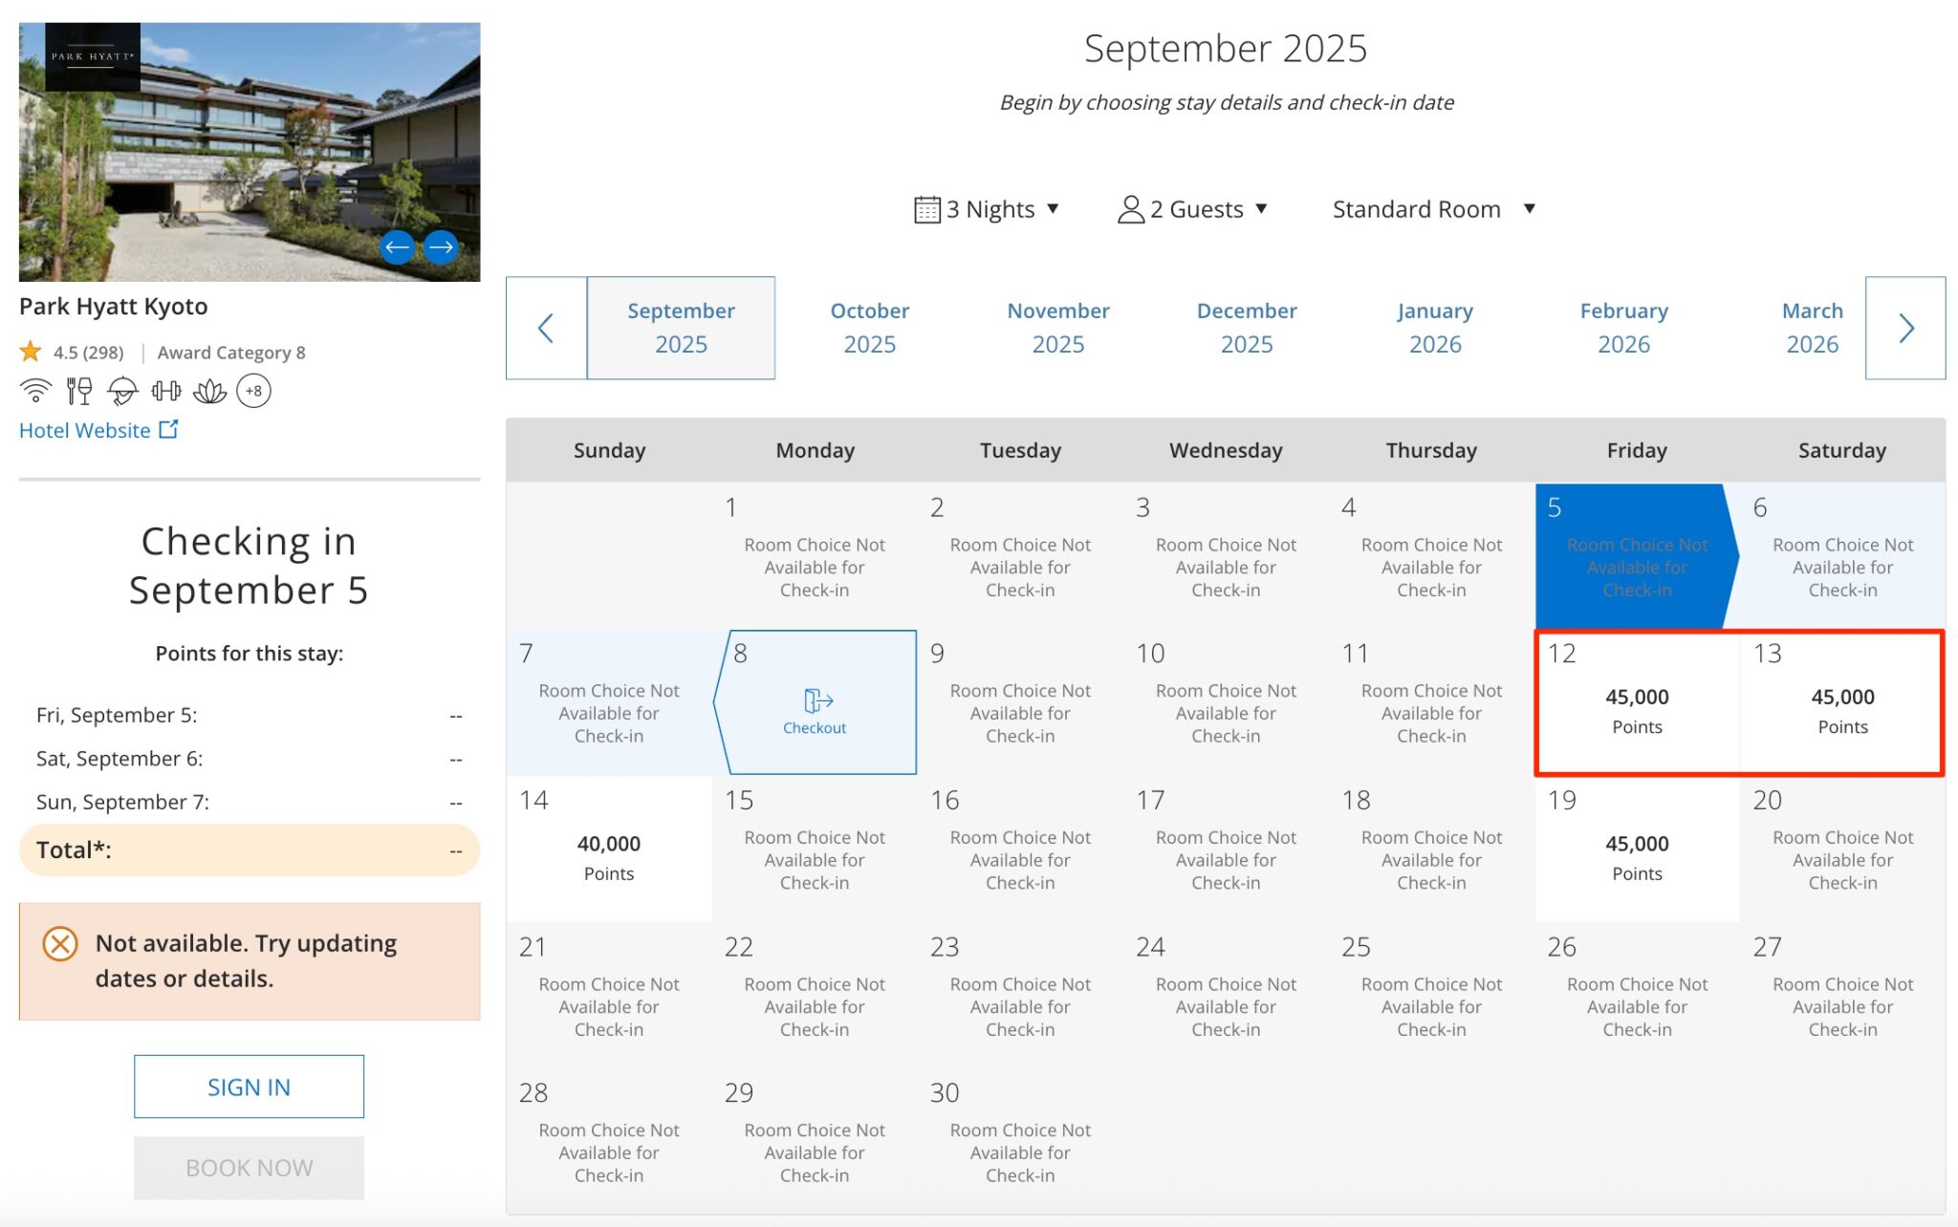Click the dining fork and glass icon
This screenshot has width=1958, height=1227.
click(79, 391)
